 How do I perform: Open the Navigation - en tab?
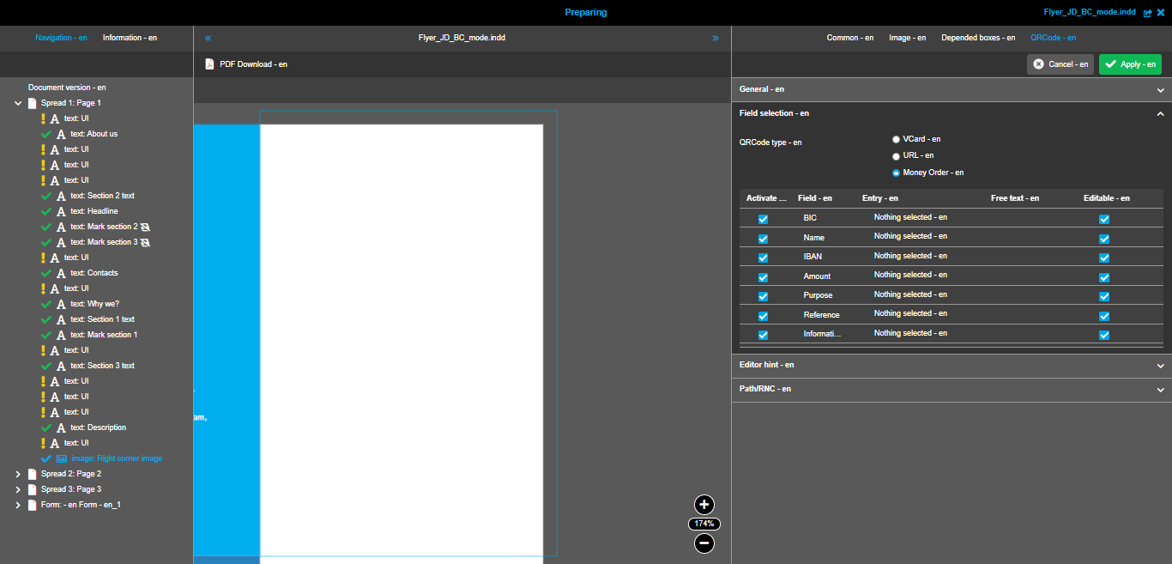point(61,37)
